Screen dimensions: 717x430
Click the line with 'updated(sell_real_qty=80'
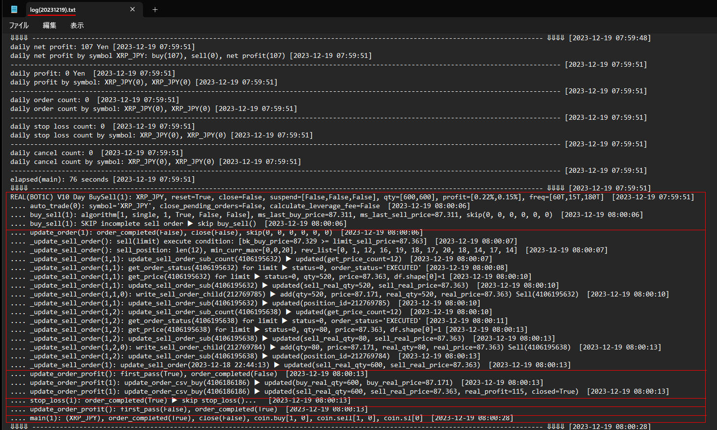point(283,338)
